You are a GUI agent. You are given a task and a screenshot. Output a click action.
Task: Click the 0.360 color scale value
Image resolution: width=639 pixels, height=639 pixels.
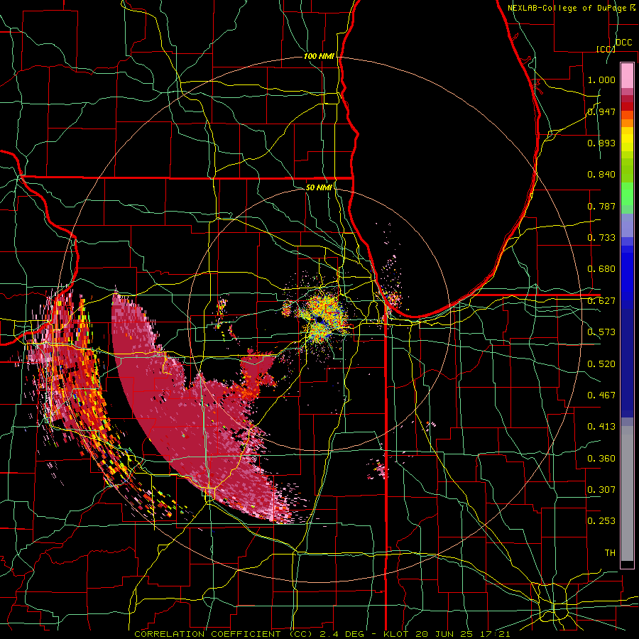tap(601, 459)
